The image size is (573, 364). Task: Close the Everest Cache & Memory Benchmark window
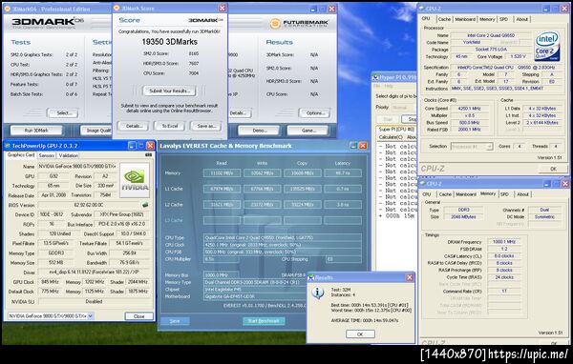[x=363, y=146]
